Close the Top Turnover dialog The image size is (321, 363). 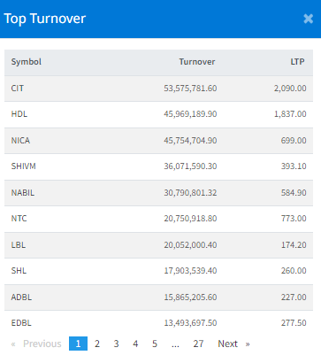coord(308,19)
